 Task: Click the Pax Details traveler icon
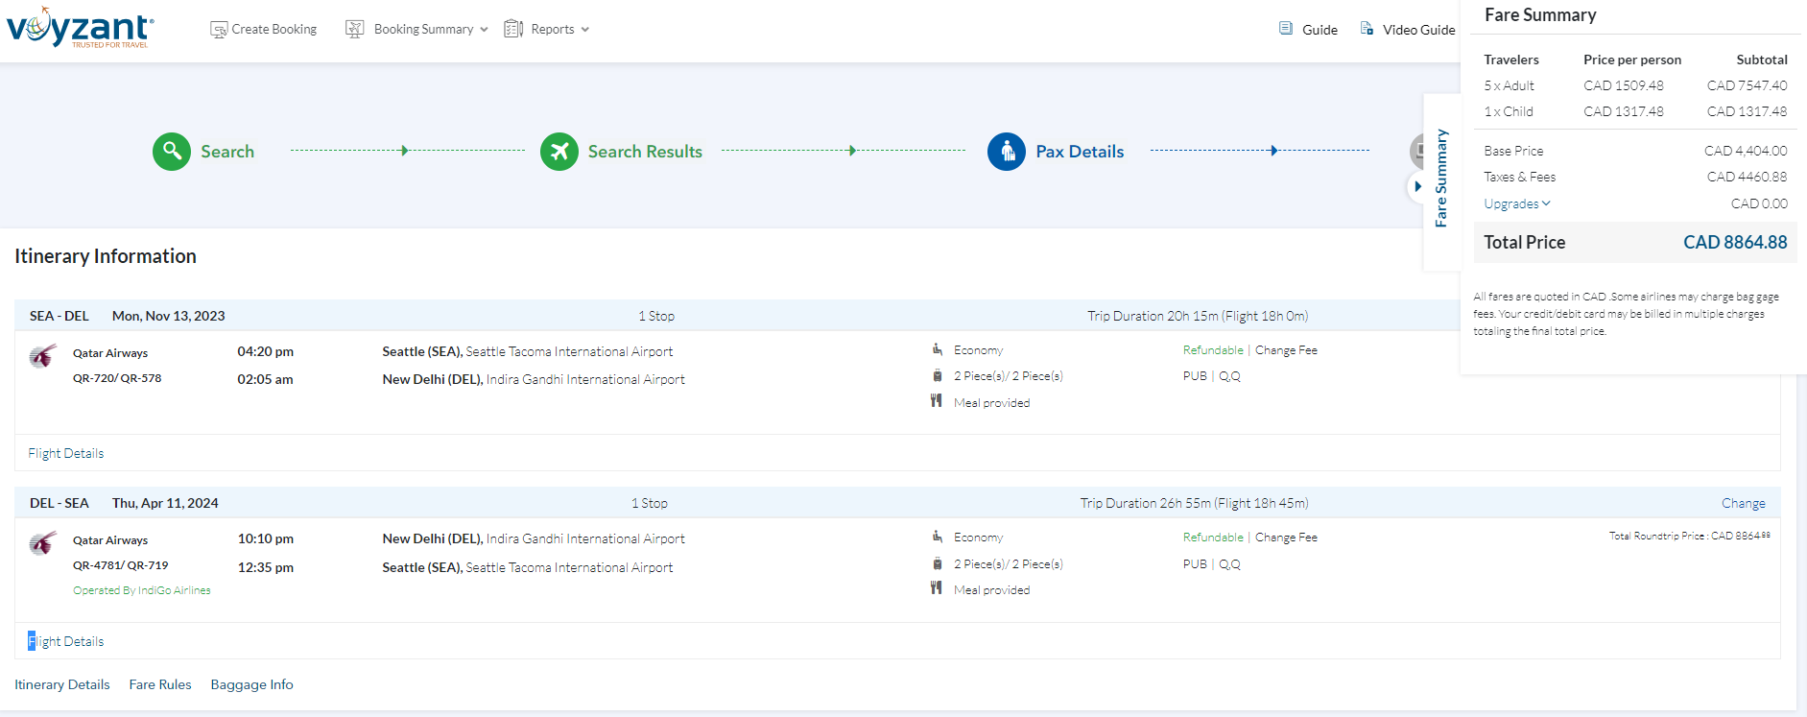(1006, 152)
